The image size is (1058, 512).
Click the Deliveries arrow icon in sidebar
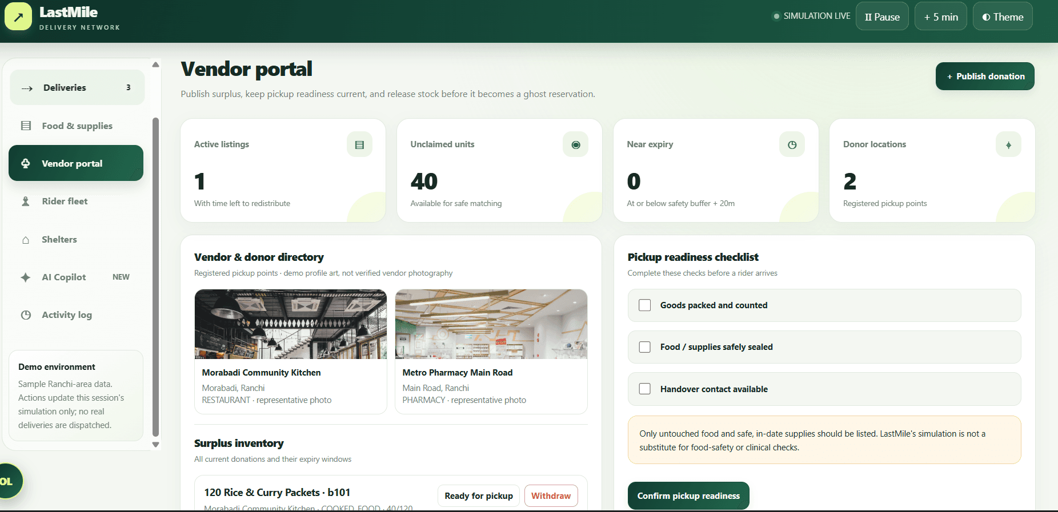(27, 88)
